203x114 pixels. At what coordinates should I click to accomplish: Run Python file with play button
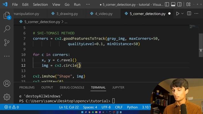[178, 14]
